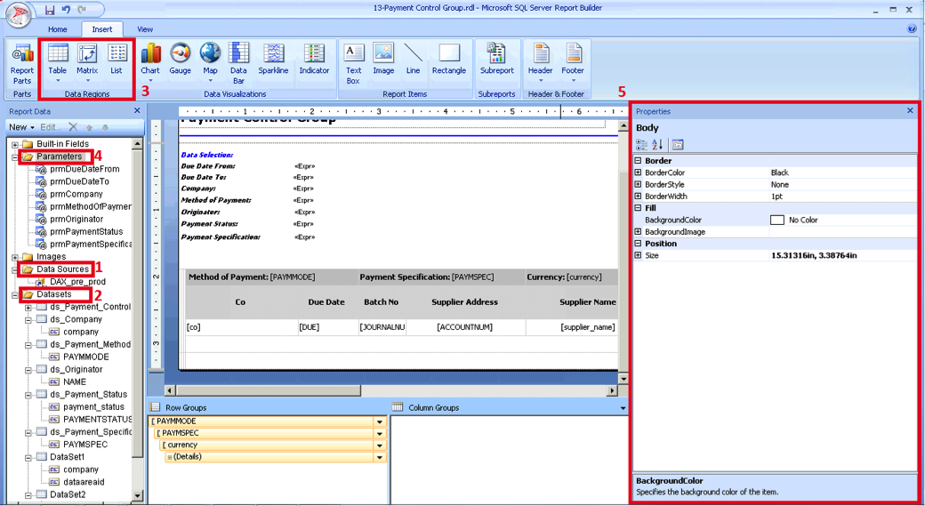925x506 pixels.
Task: Collapse the Datasets folder
Action: click(15, 295)
